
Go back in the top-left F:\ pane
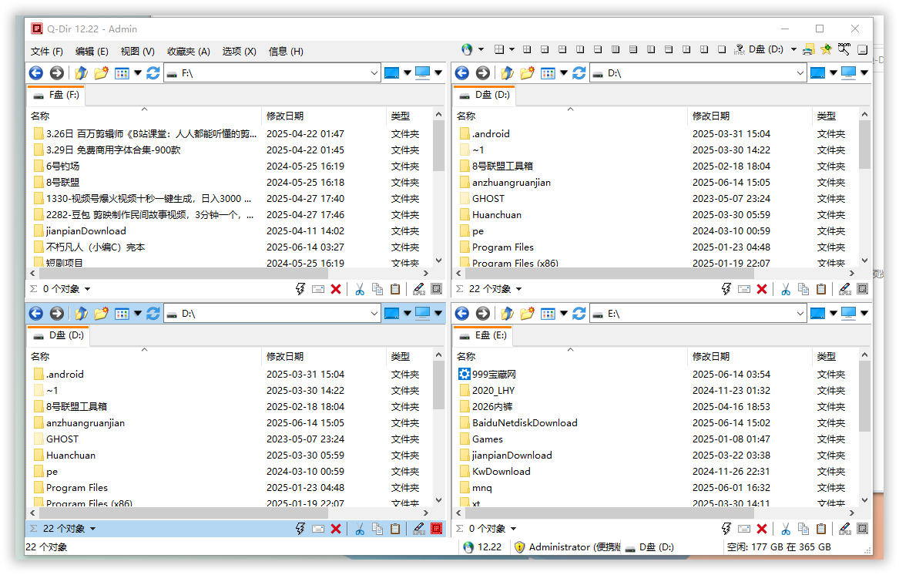pos(36,73)
